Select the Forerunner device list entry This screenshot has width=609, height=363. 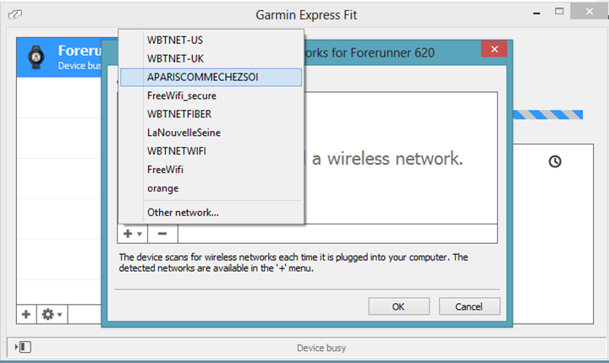tap(59, 57)
